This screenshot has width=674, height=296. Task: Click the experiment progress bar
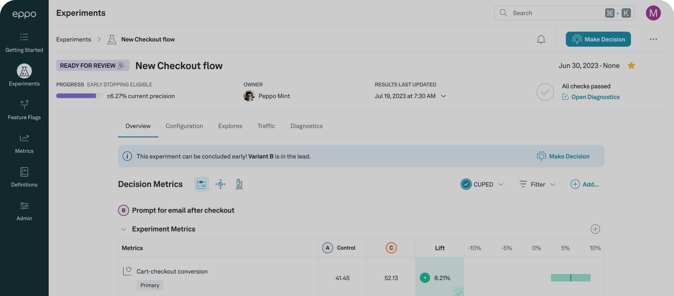click(79, 96)
